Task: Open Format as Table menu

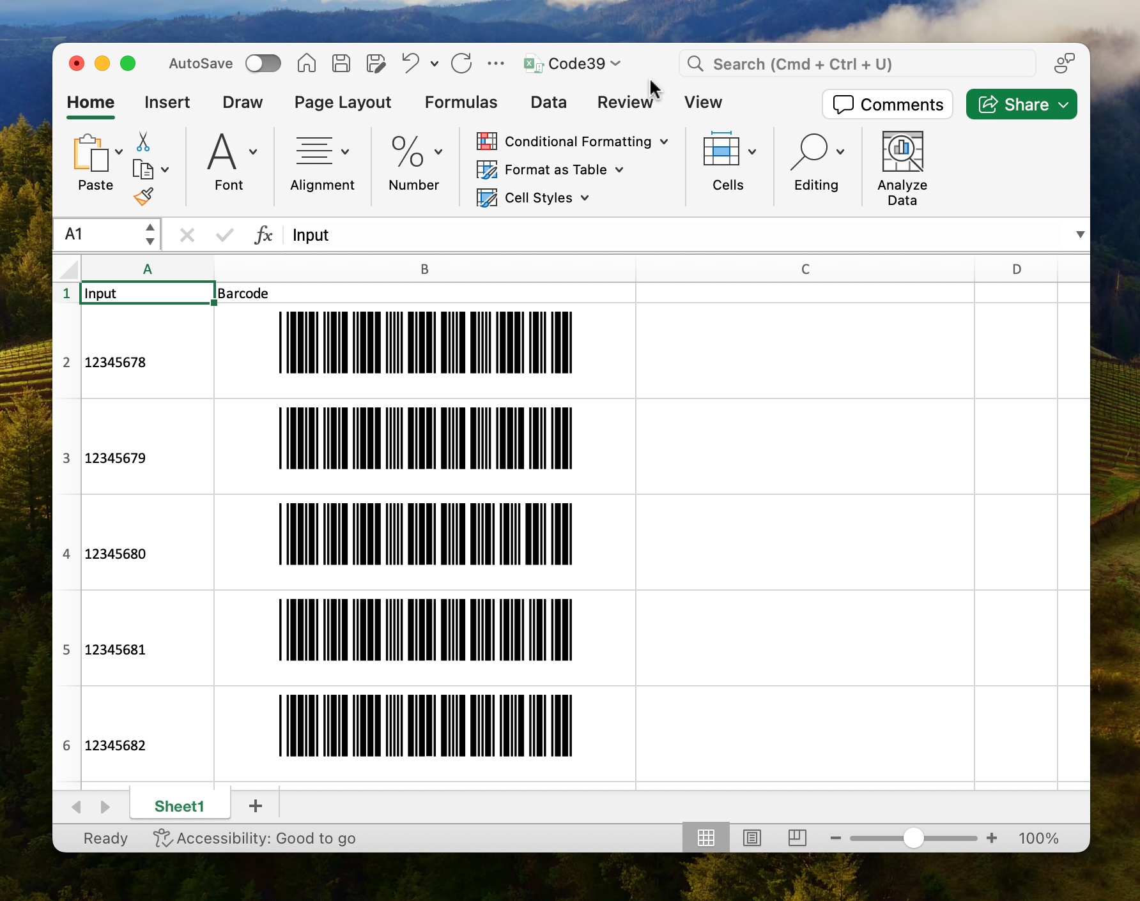Action: pos(550,169)
